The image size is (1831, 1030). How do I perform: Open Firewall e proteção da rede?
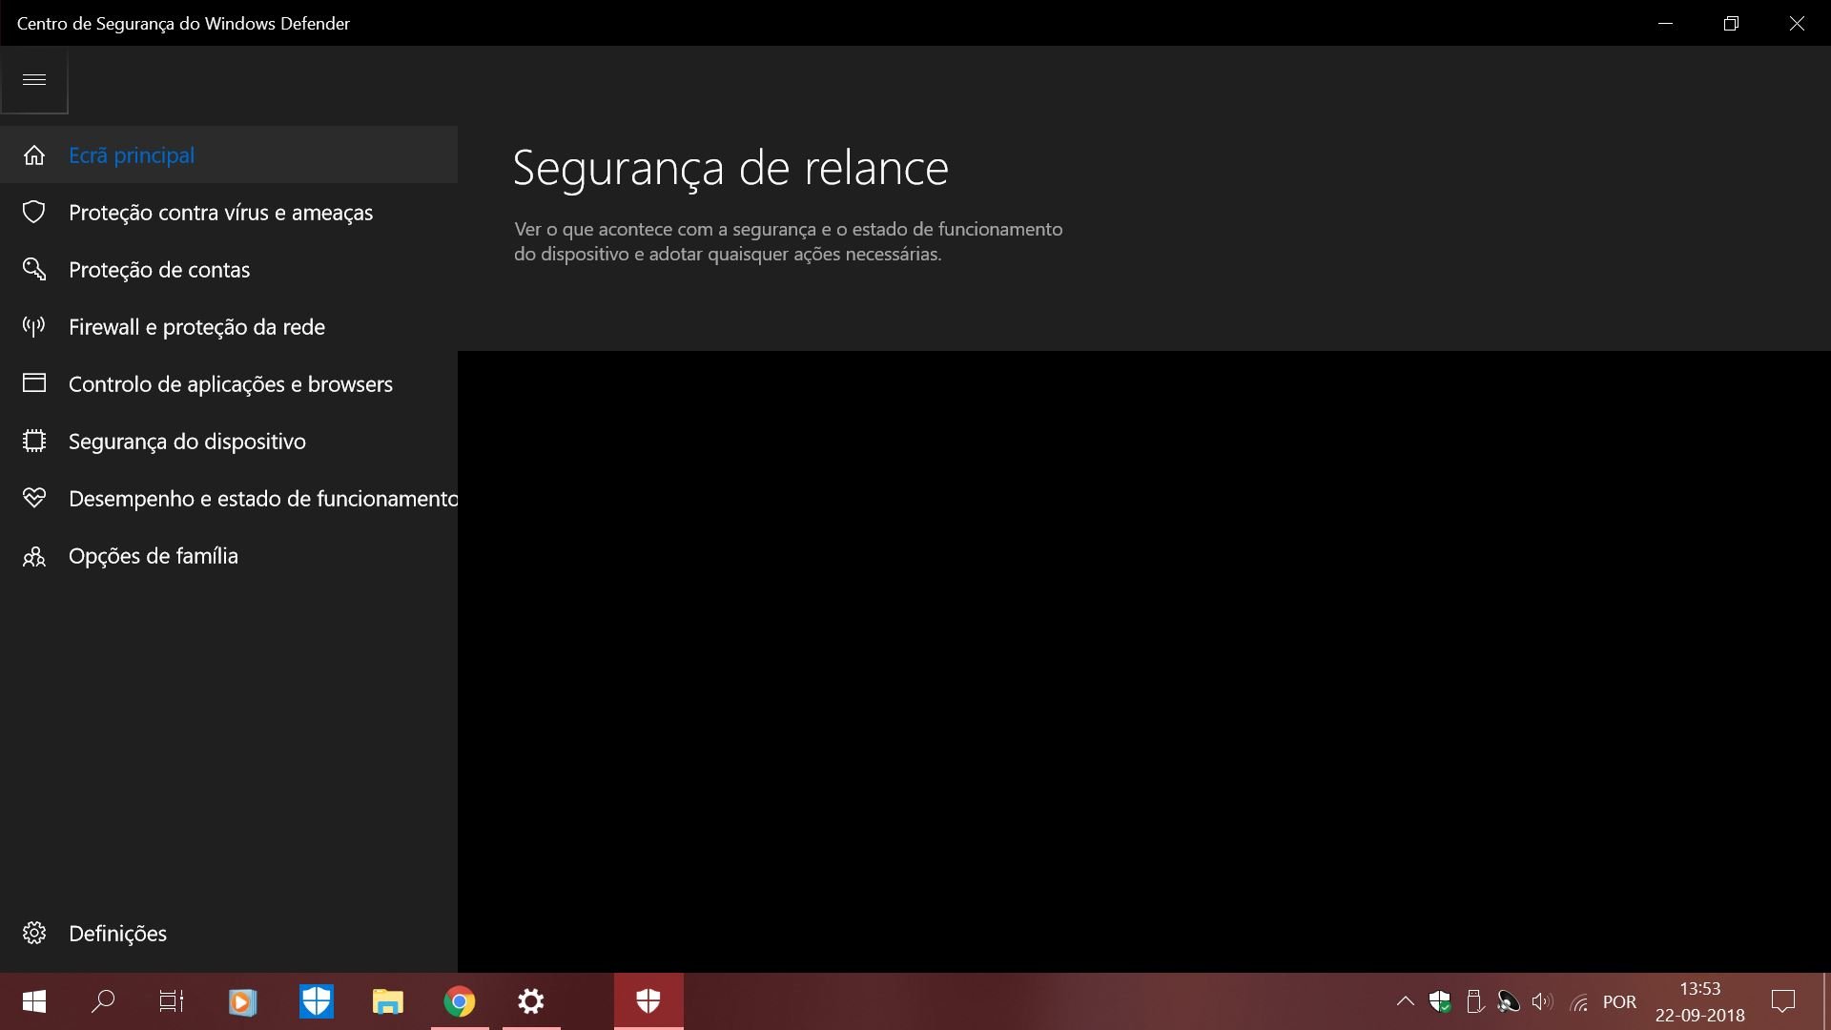click(229, 327)
